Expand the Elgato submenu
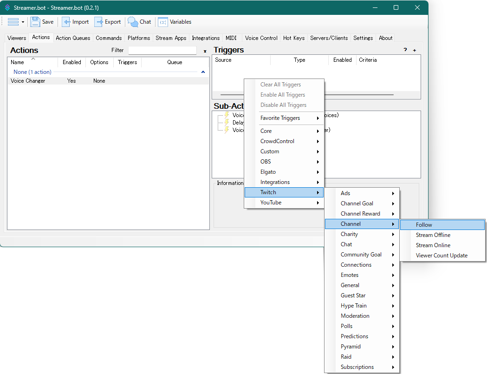This screenshot has height=374, width=487. click(284, 172)
